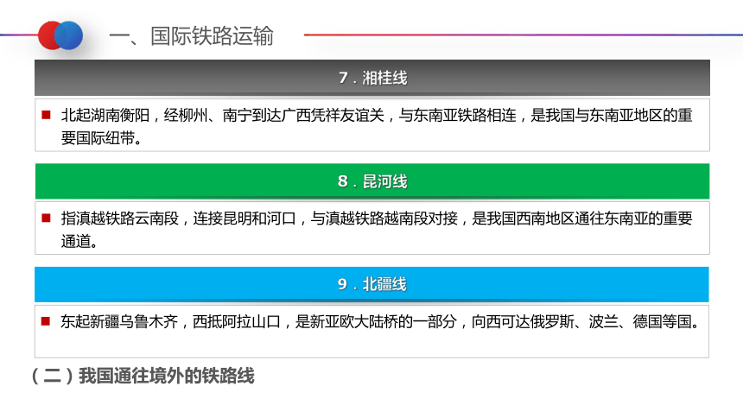Select the green header 8．昆河线
Image resolution: width=743 pixels, height=418 pixels.
(x=372, y=181)
